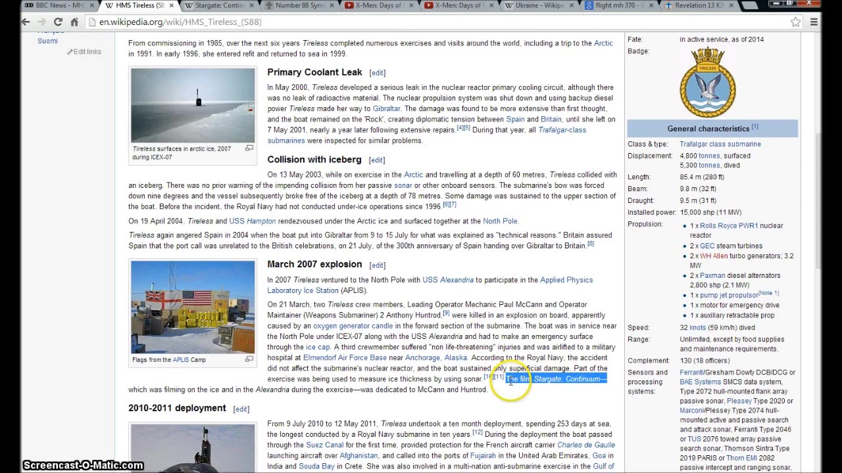Viewport: 842px width, 473px height.
Task: Follow the Charles de Gaulle link
Action: [x=586, y=445]
